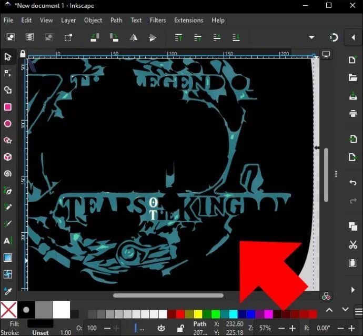The image size is (363, 336).
Task: Select the Shape builder tool
Action: tap(8, 90)
